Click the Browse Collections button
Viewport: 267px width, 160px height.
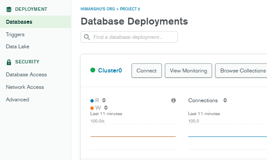point(241,71)
